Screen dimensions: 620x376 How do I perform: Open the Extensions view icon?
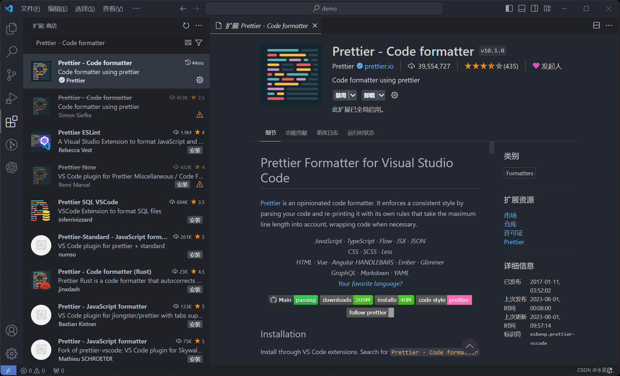coord(12,121)
